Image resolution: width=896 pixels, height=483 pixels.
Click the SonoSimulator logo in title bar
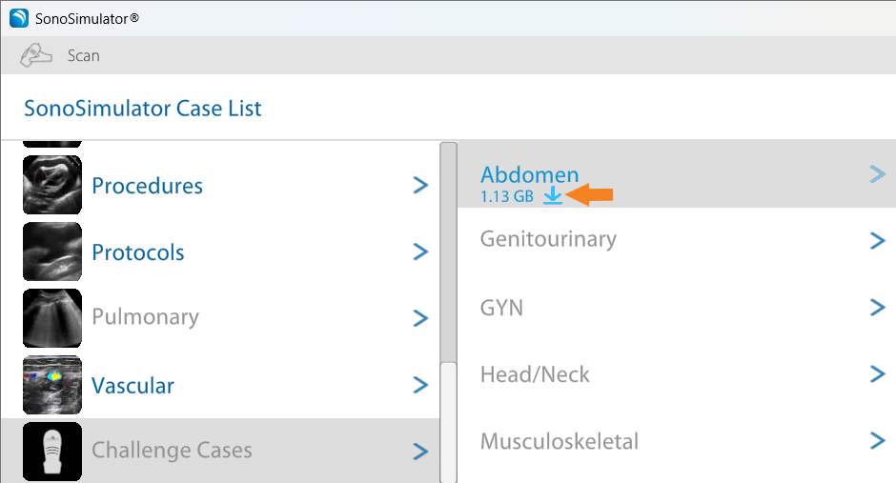point(19,17)
